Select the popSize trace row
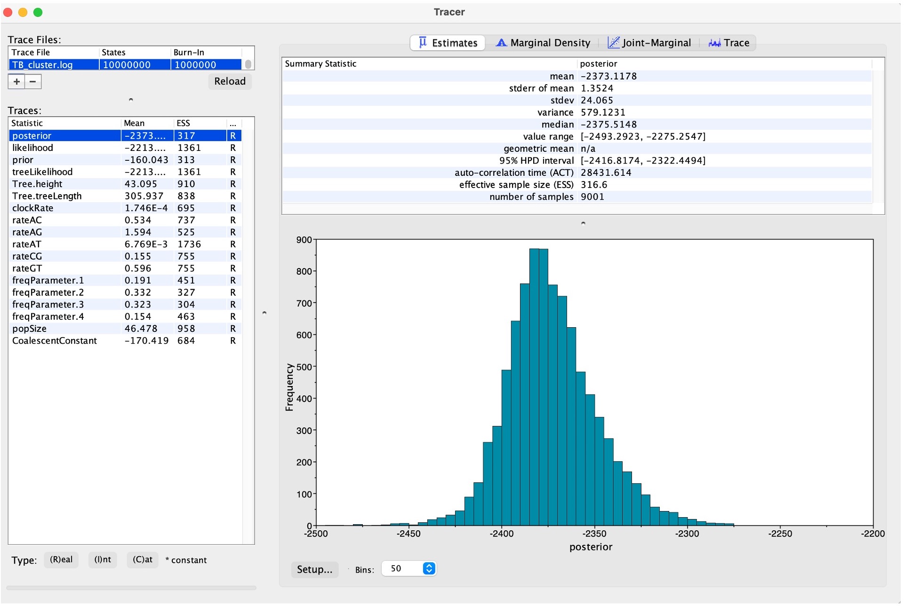 (125, 329)
